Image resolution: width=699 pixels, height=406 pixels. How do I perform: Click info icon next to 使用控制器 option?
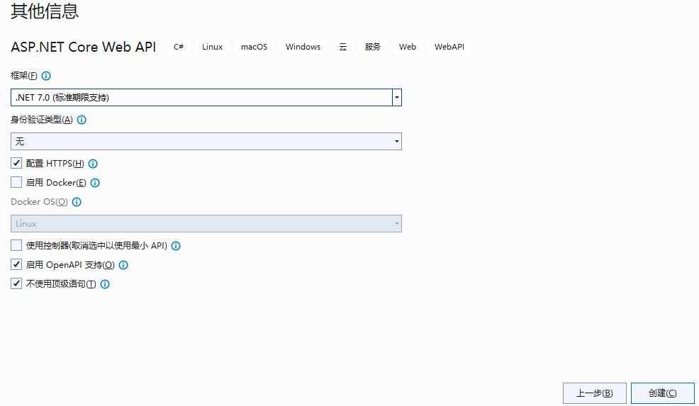tap(176, 246)
